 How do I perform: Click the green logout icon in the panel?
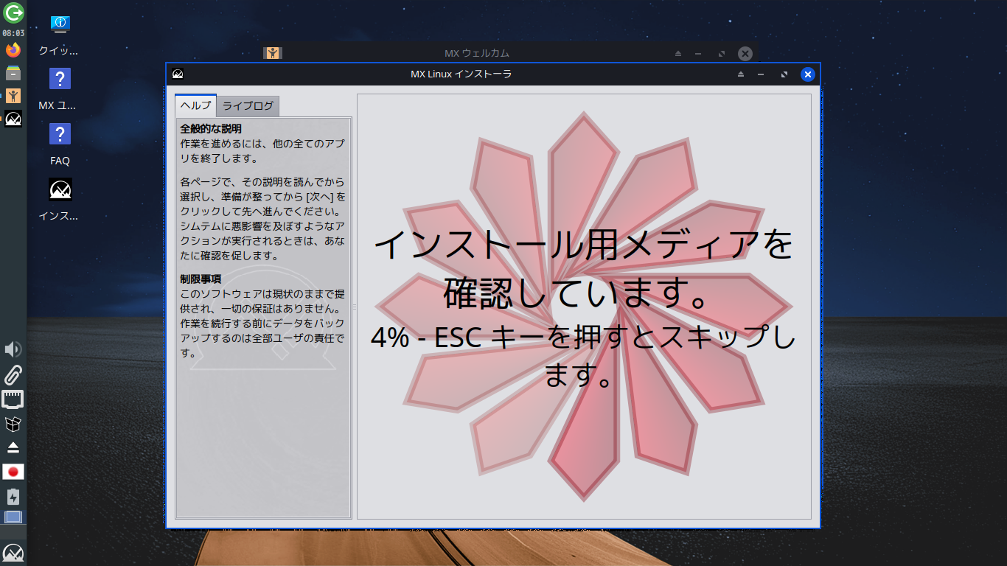coord(13,13)
